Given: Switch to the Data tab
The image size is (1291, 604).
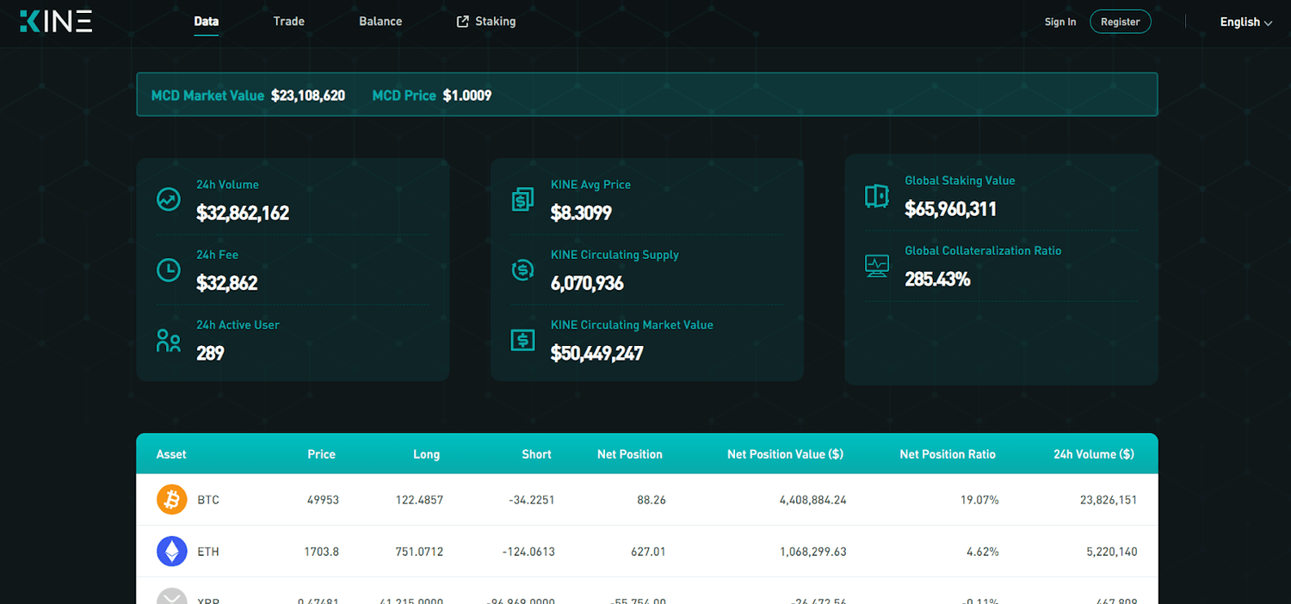Looking at the screenshot, I should [207, 22].
